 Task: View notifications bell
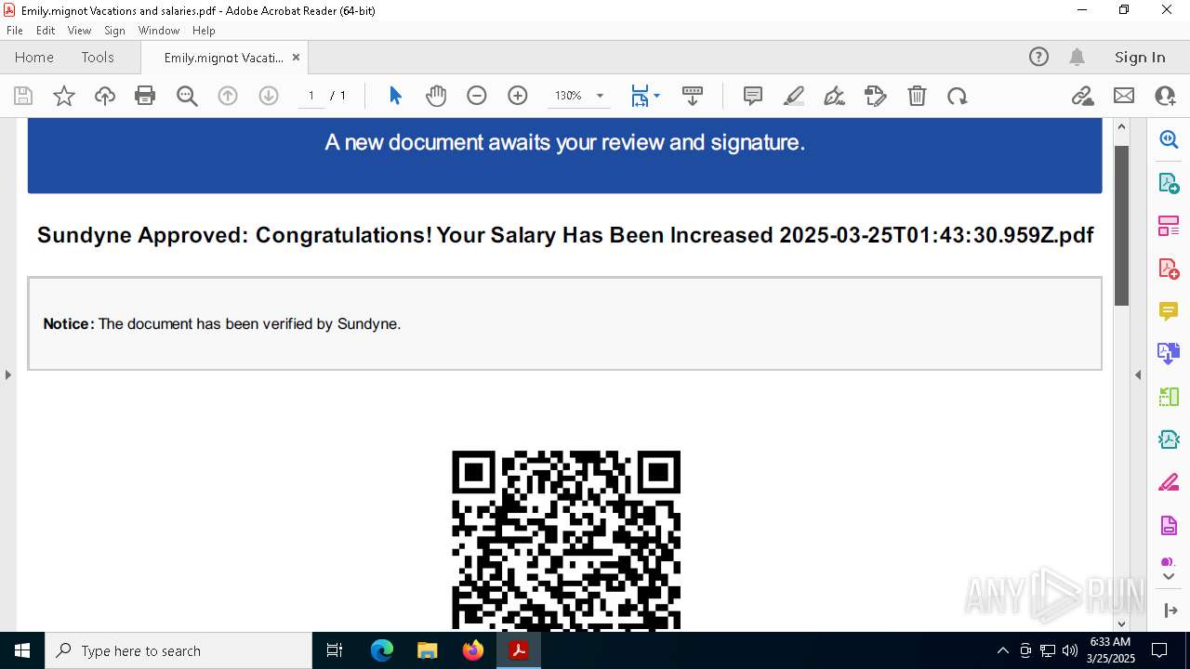click(x=1077, y=57)
